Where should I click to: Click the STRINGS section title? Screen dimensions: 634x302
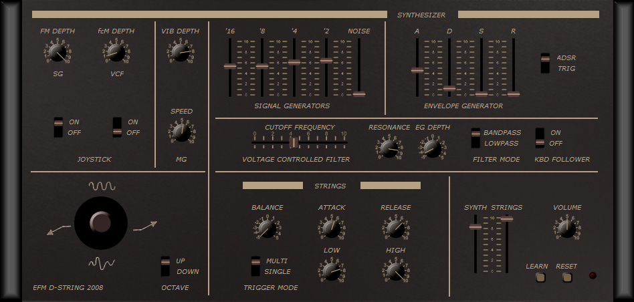click(x=330, y=186)
